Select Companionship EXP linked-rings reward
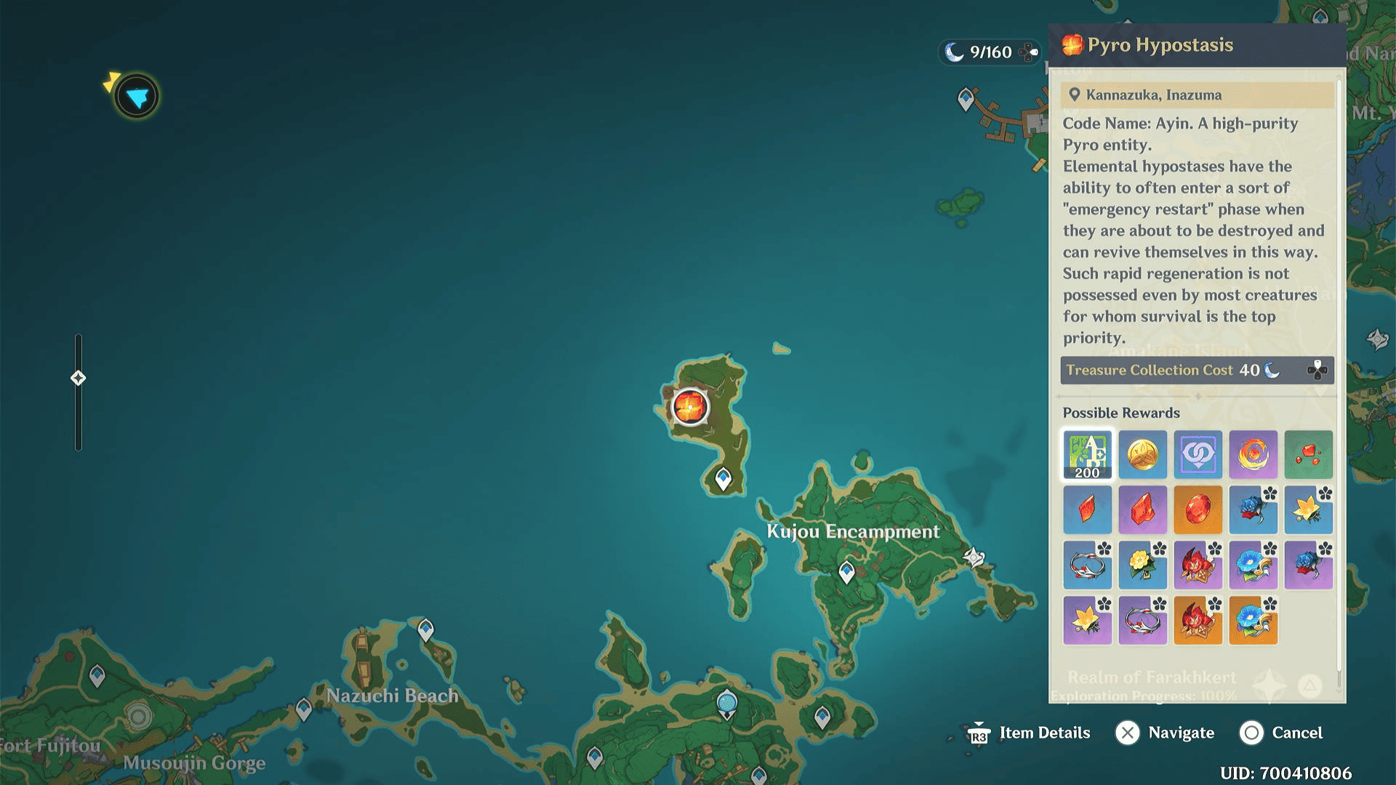1396x785 pixels. click(x=1198, y=455)
